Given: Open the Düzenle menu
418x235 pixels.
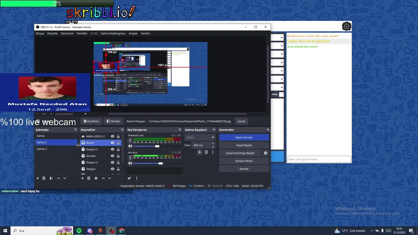Looking at the screenshot, I should coord(52,33).
